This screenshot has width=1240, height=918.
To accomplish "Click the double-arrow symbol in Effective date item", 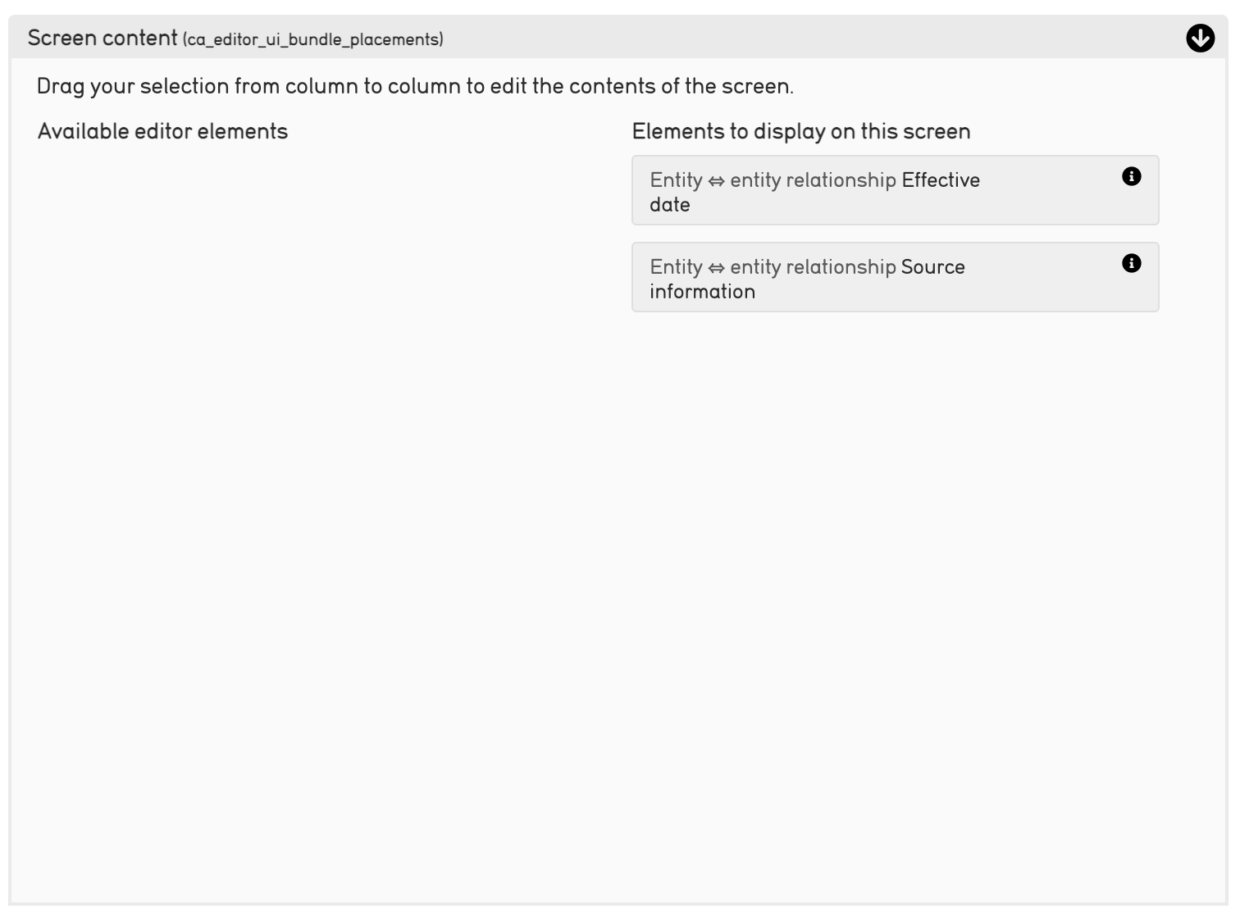I will 716,181.
